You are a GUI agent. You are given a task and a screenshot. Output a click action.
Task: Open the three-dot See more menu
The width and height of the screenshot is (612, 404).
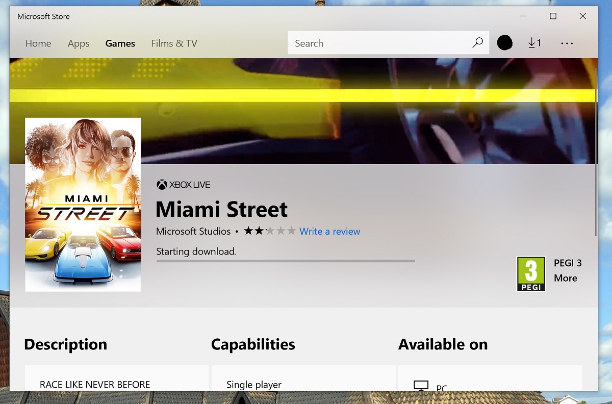(x=567, y=43)
